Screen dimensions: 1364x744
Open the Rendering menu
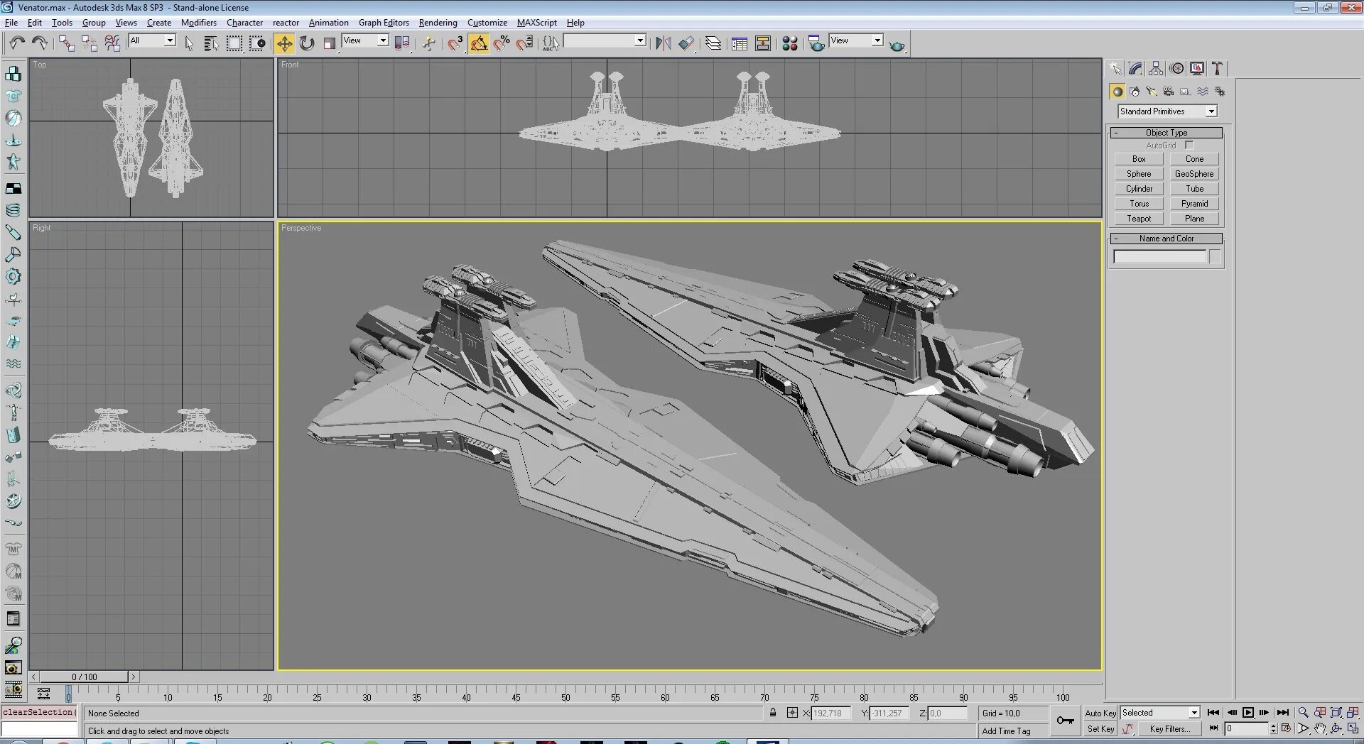(x=438, y=23)
